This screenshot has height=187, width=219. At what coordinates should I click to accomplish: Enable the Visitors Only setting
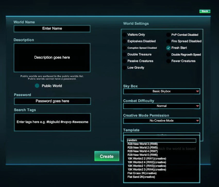tap(124, 35)
